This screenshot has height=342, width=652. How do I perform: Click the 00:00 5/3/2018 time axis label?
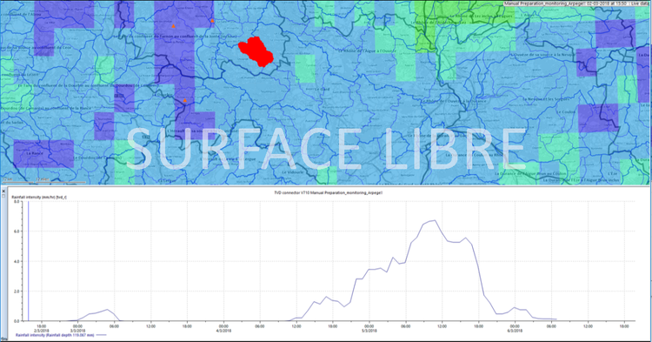click(369, 329)
